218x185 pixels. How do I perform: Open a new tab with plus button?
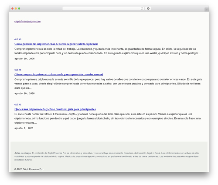(x=207, y=10)
